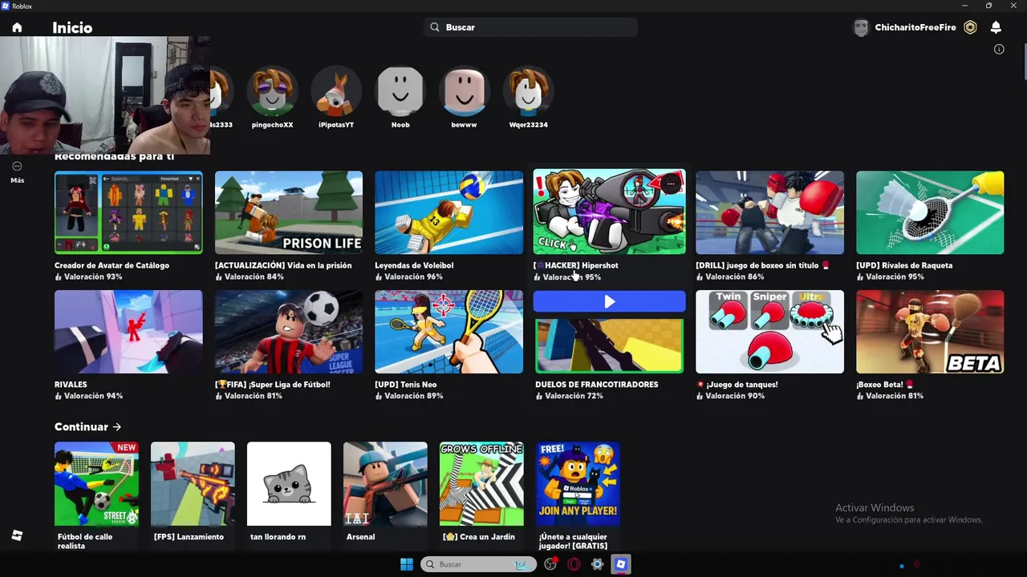Viewport: 1027px width, 577px height.
Task: Open the three-dot menu on Hipershot card
Action: 670,184
